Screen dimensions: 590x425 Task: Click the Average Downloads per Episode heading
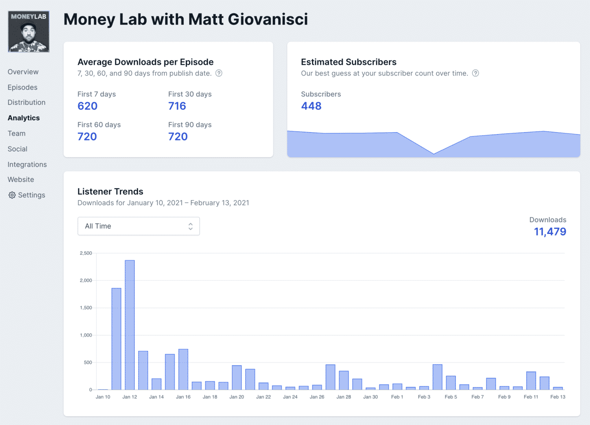tap(146, 62)
